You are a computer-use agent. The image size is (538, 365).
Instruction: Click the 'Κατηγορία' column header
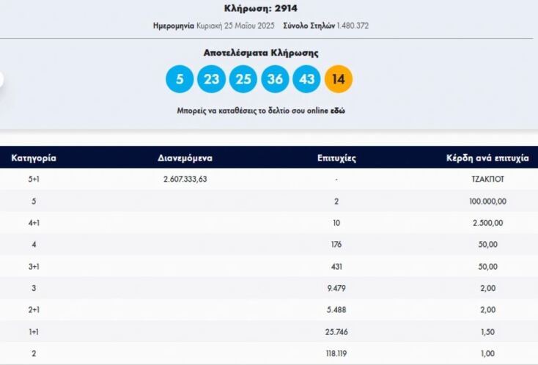point(34,158)
